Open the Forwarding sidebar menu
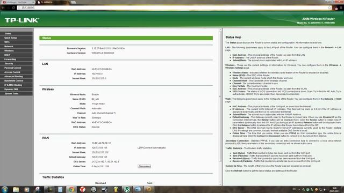This screenshot has height=193, width=344. click(17, 60)
